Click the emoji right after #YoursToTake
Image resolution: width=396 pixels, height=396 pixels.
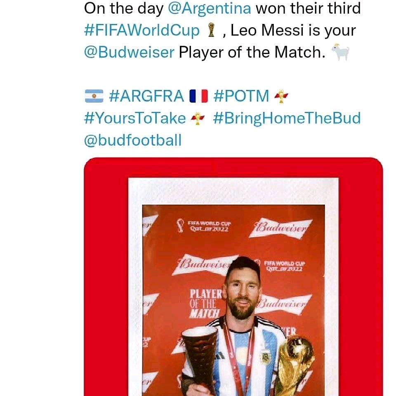(x=198, y=118)
